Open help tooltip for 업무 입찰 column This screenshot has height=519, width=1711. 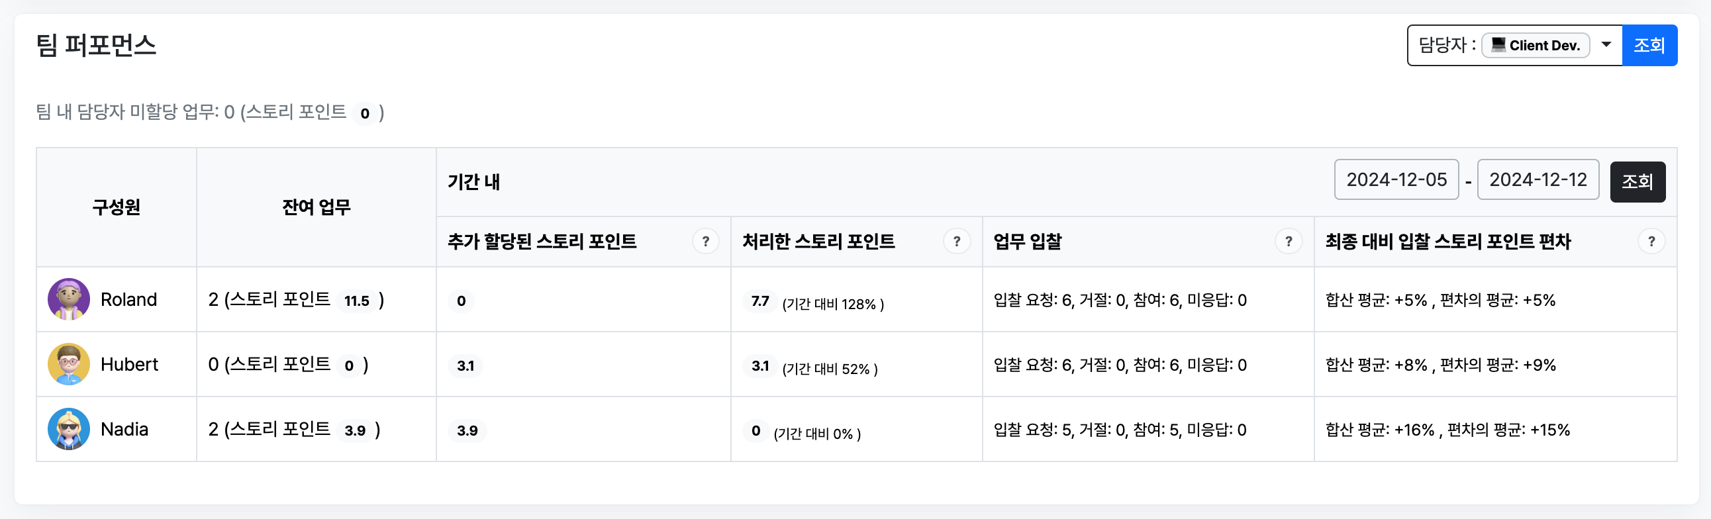click(x=1289, y=241)
